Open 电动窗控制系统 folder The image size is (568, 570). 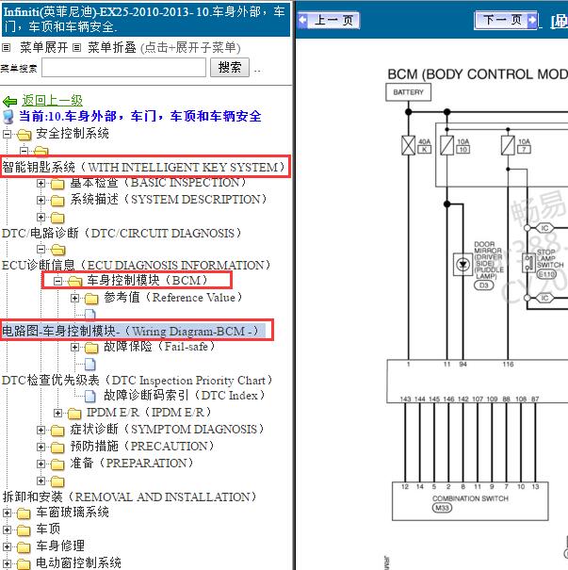point(78,562)
